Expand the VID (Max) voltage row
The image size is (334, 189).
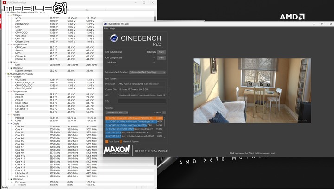pyautogui.click(x=12, y=80)
